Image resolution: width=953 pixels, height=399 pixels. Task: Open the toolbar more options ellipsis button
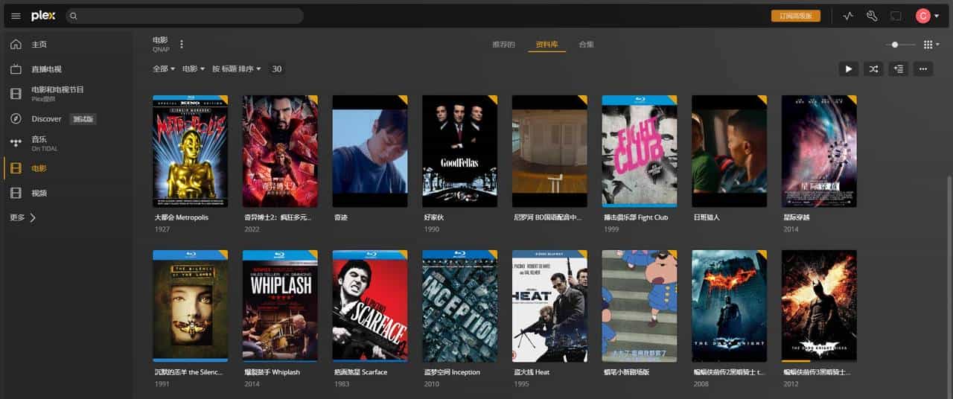[x=924, y=68]
